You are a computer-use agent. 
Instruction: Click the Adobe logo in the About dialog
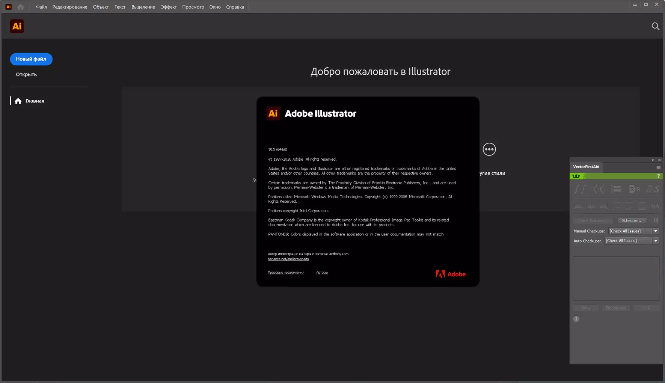pos(451,274)
